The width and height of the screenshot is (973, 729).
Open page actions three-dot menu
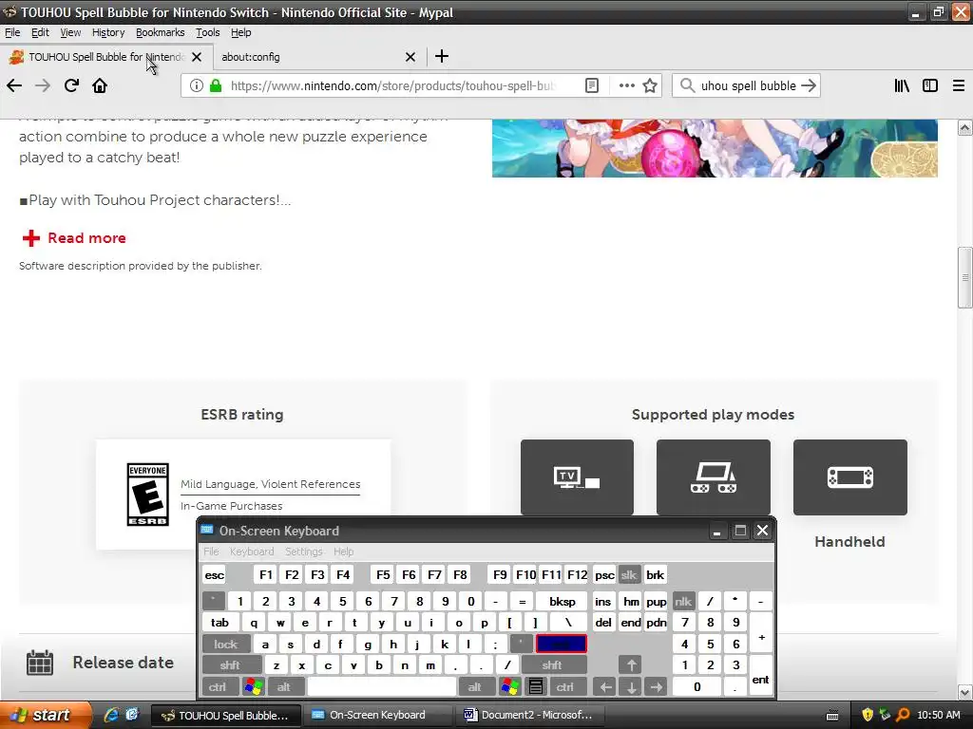(x=627, y=85)
